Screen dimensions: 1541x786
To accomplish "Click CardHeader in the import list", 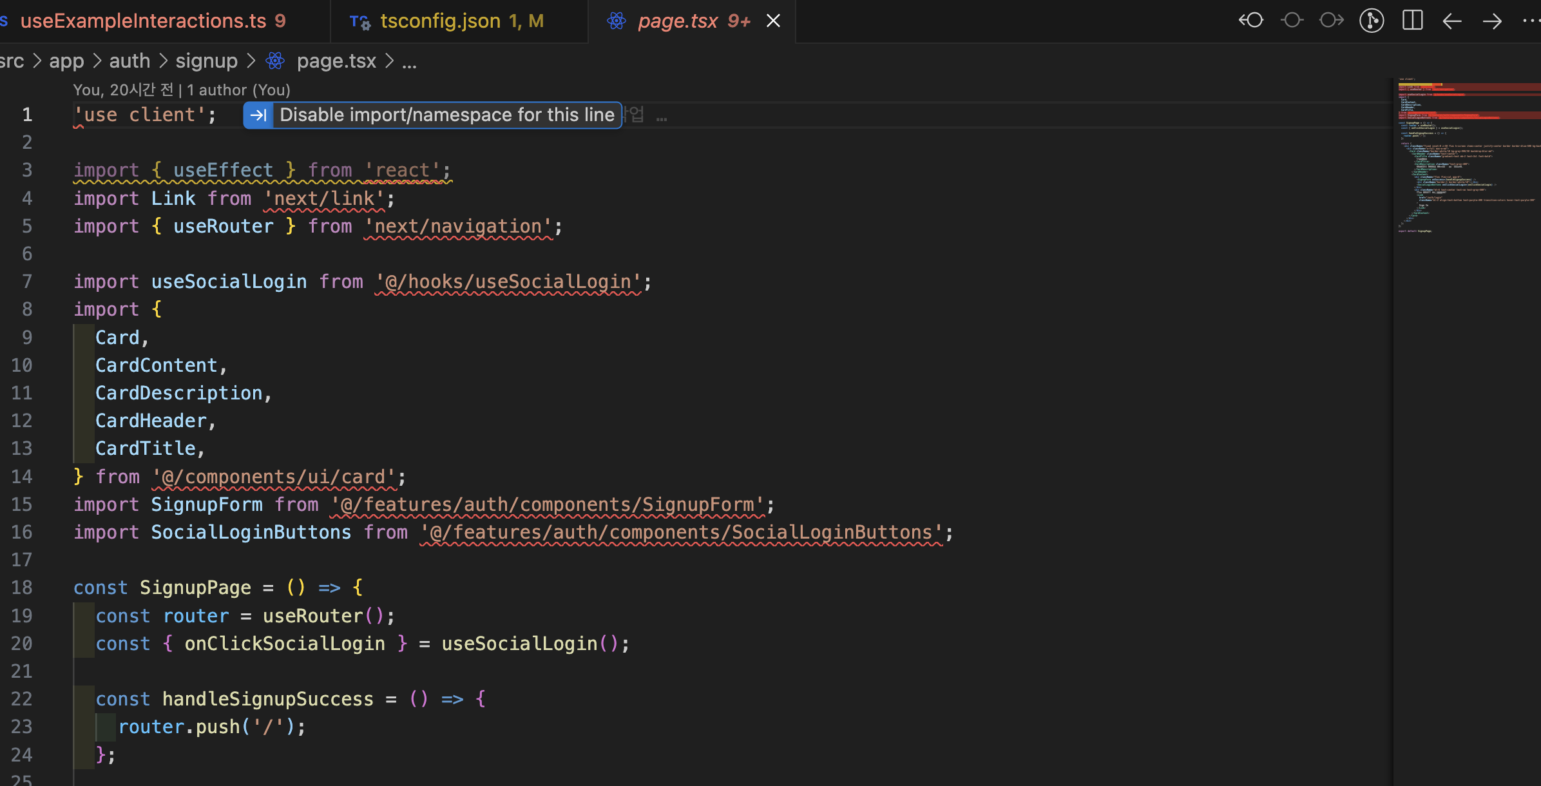I will (x=151, y=421).
